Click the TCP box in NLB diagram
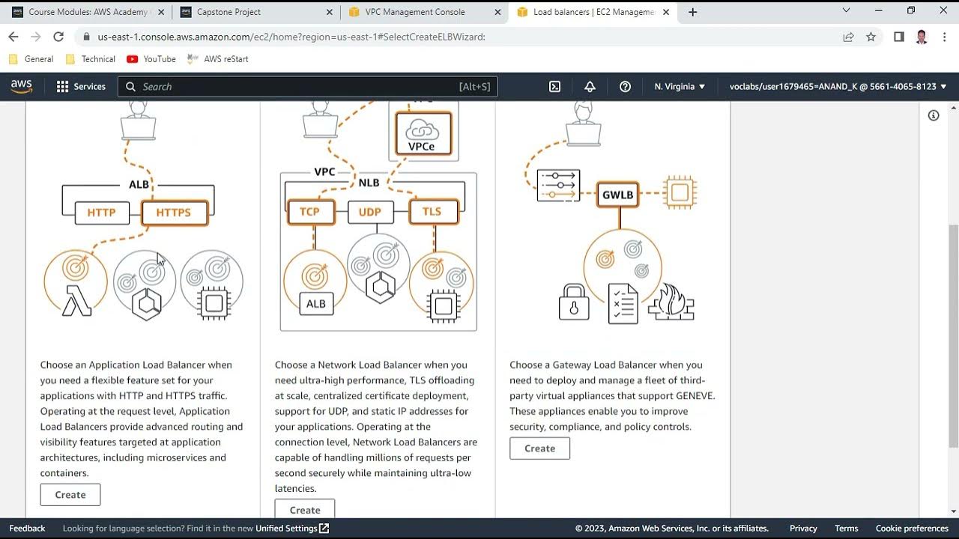This screenshot has height=539, width=959. tap(309, 212)
